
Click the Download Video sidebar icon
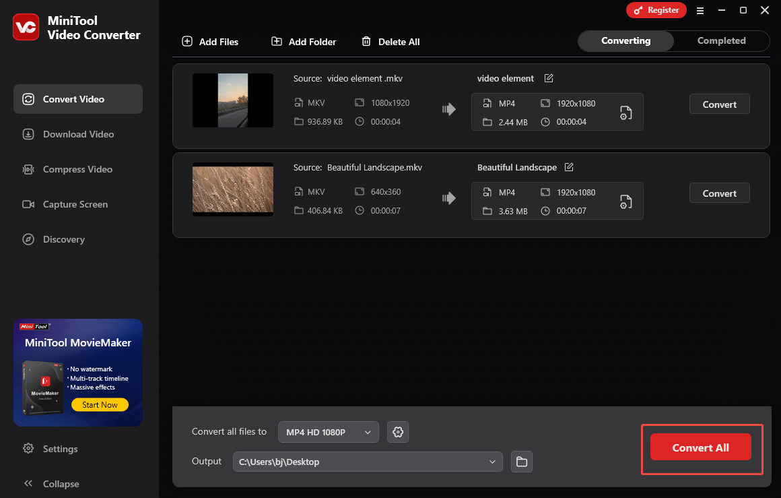(x=28, y=134)
